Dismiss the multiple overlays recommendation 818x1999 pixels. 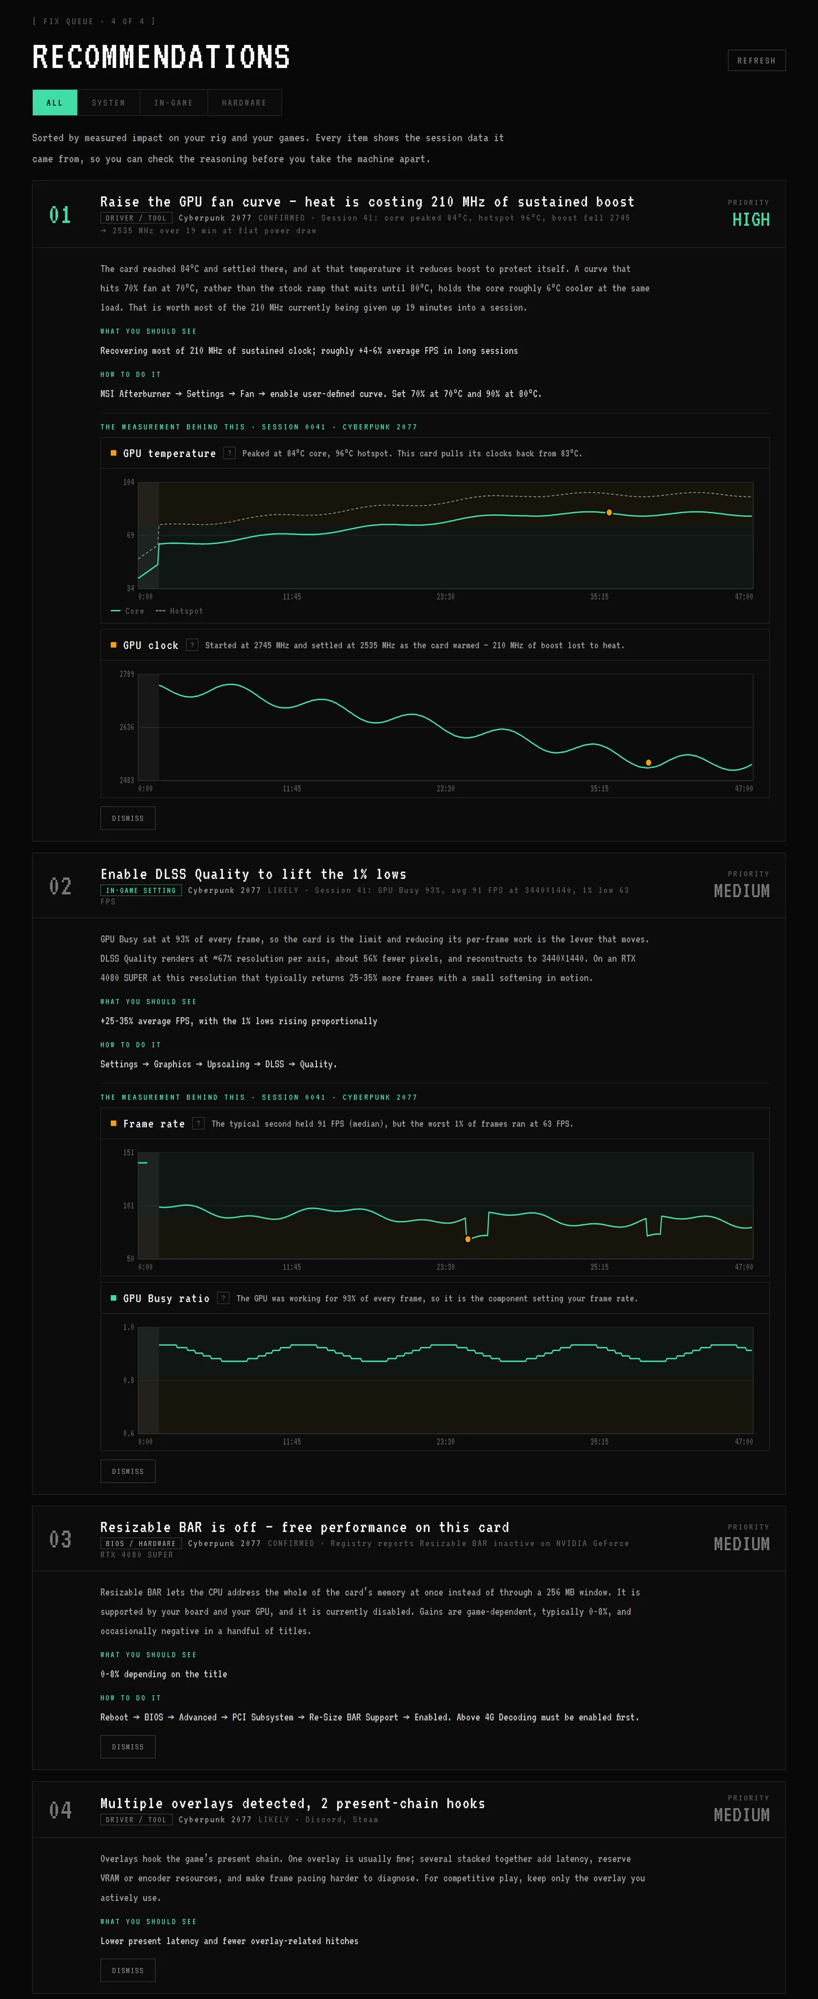[x=128, y=1970]
